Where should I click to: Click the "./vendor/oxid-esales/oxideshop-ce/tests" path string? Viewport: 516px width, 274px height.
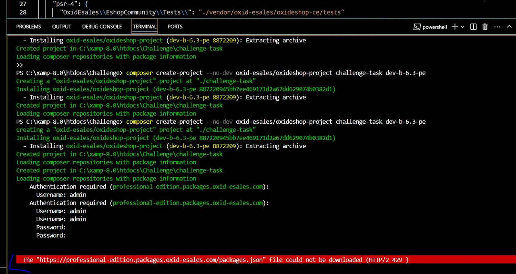coord(271,12)
